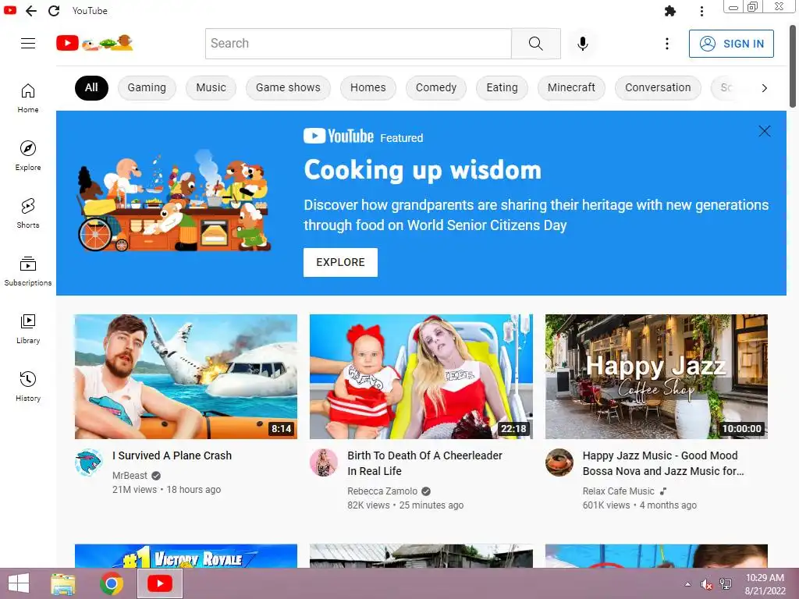Open the Rebecca Zamolo channel link

pos(382,491)
